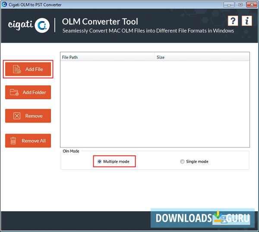Minimize the Cigati converter window
Image resolution: width=259 pixels, height=232 pixels.
click(x=229, y=5)
